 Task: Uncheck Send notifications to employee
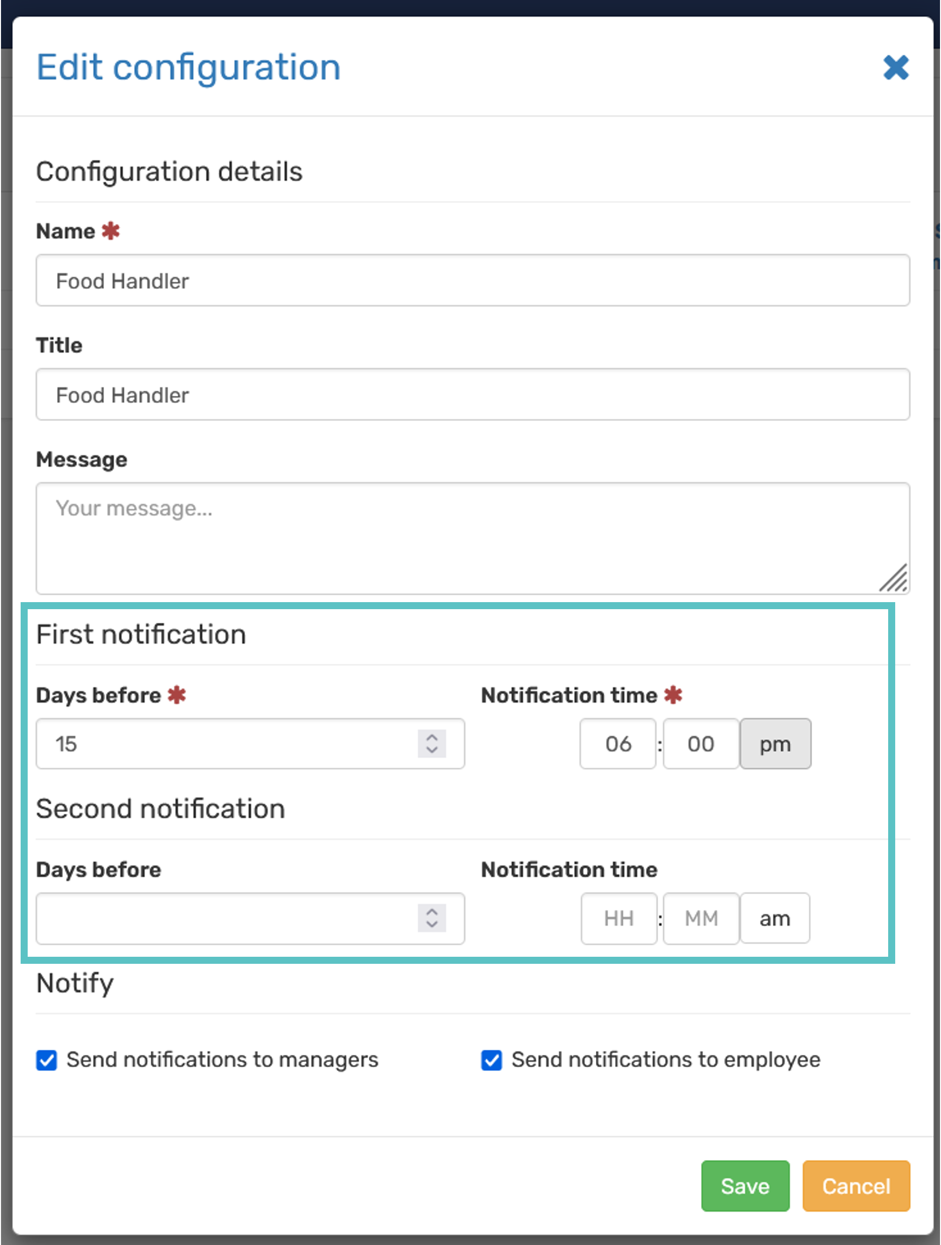click(x=491, y=1060)
